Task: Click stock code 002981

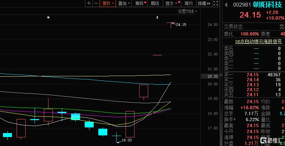Action: pos(242,5)
